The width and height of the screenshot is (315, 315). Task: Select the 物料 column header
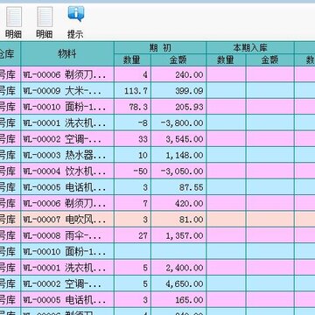(x=67, y=54)
